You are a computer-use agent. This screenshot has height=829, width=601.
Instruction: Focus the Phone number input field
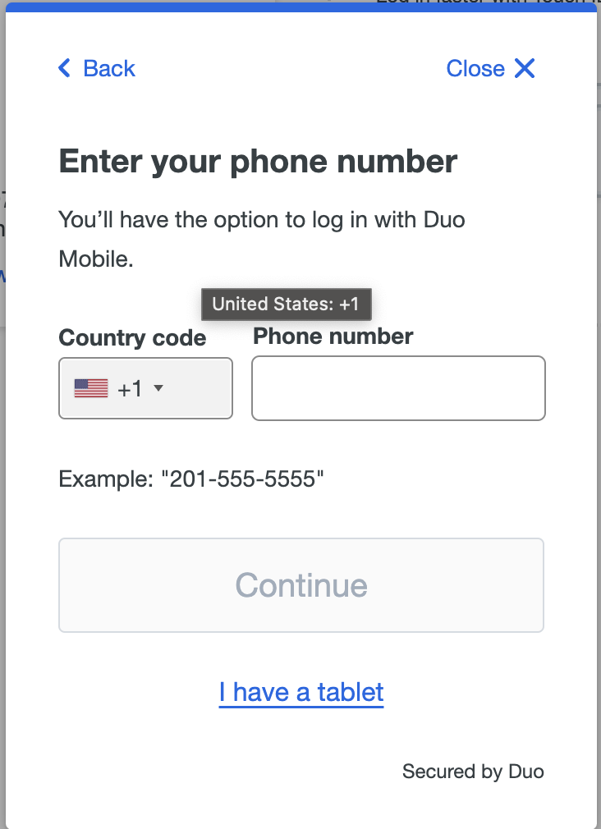(398, 388)
